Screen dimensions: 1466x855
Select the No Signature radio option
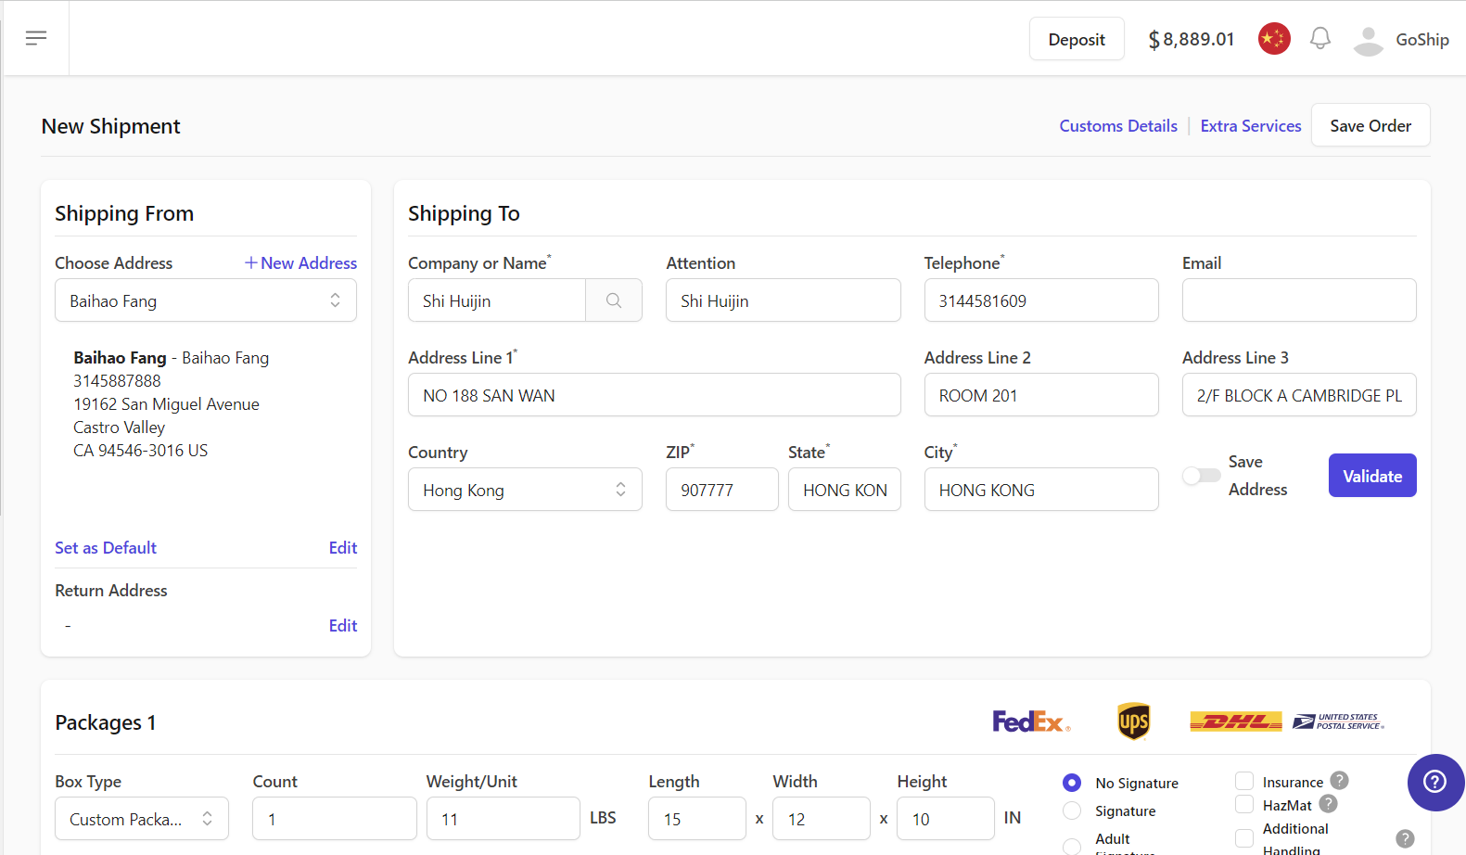1071,783
